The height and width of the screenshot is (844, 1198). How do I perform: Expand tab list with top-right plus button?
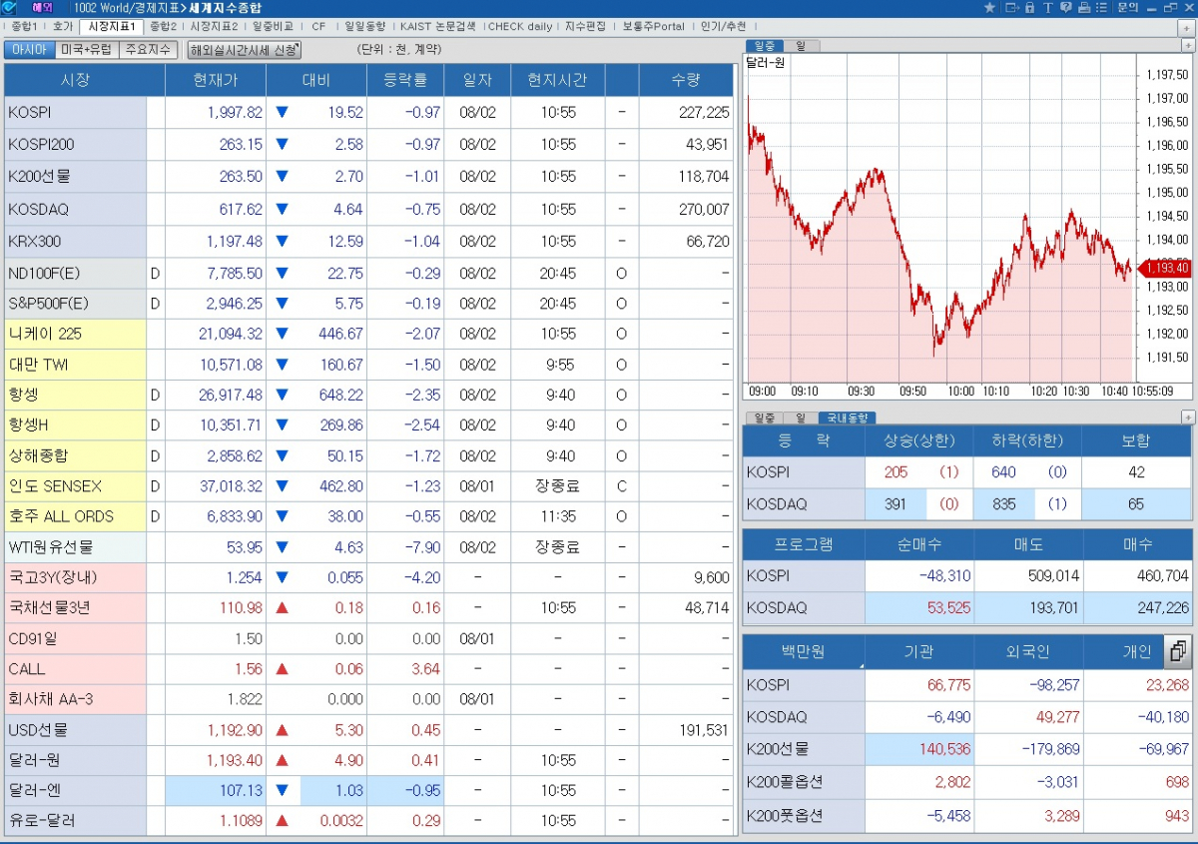1186,28
